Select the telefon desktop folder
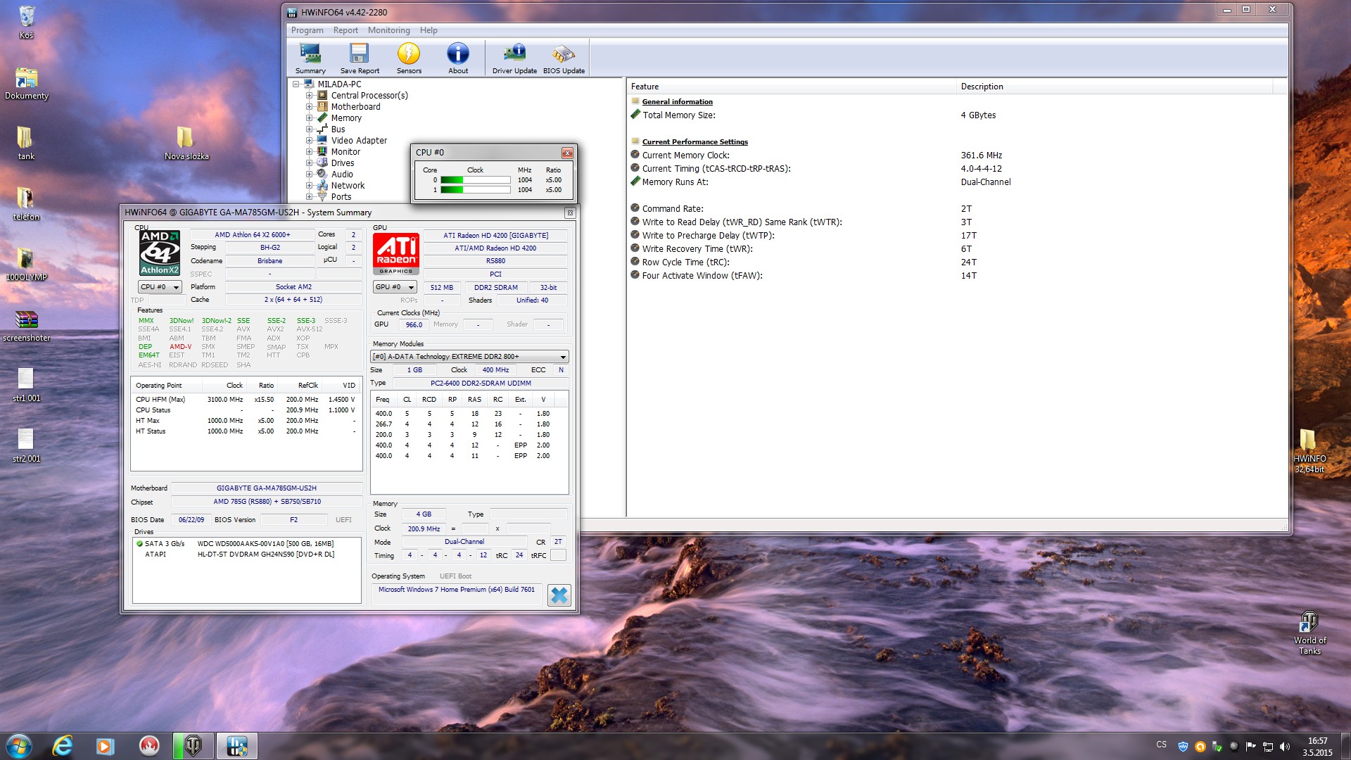The image size is (1351, 760). pyautogui.click(x=26, y=204)
